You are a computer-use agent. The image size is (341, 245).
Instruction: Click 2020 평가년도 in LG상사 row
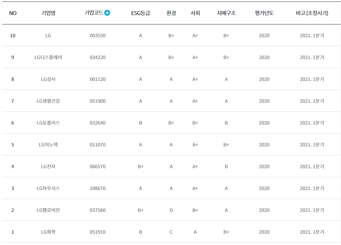coord(264,79)
